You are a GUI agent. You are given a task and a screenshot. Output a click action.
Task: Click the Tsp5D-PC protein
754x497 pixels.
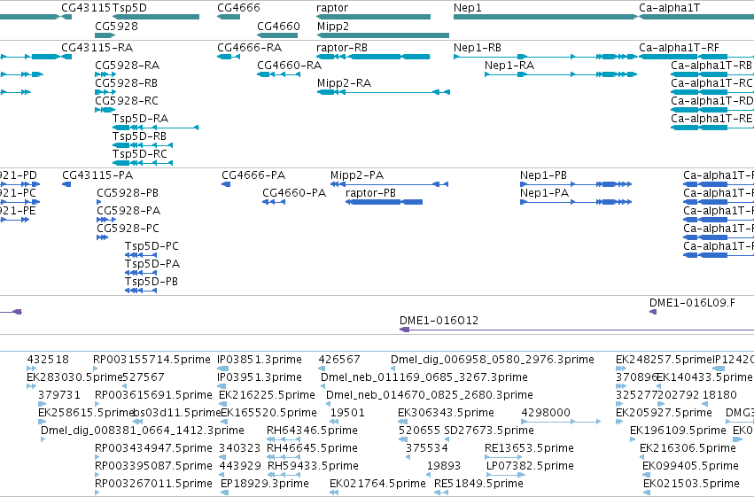[x=152, y=246]
